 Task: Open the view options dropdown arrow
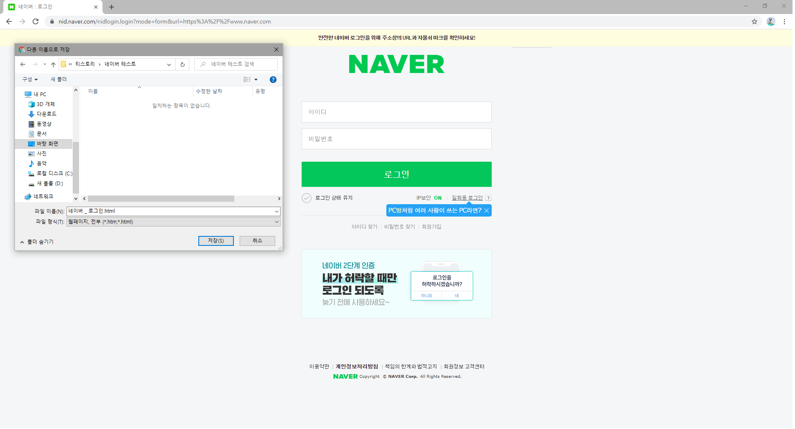[x=256, y=80]
